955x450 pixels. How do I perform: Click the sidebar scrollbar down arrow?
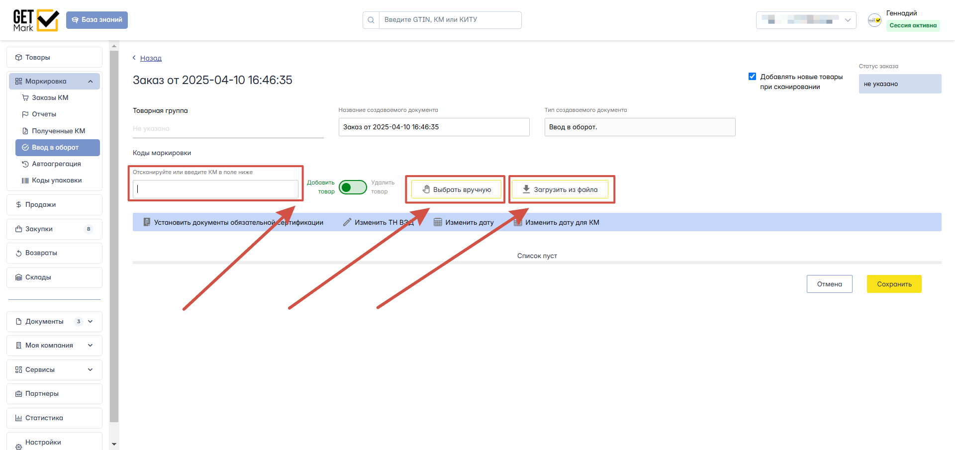tap(114, 444)
